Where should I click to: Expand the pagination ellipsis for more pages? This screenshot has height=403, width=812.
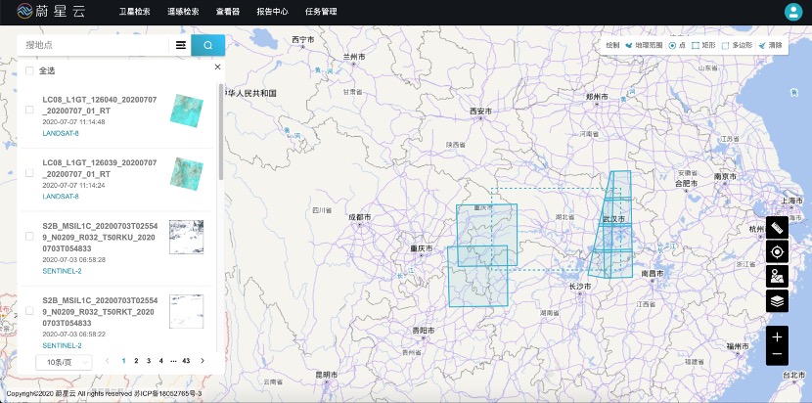pos(173,361)
